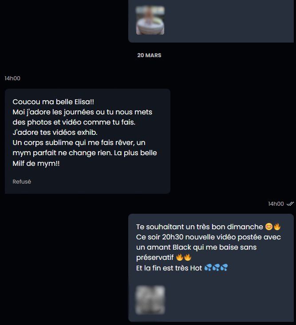Click the 20 MARS date separator

149,55
